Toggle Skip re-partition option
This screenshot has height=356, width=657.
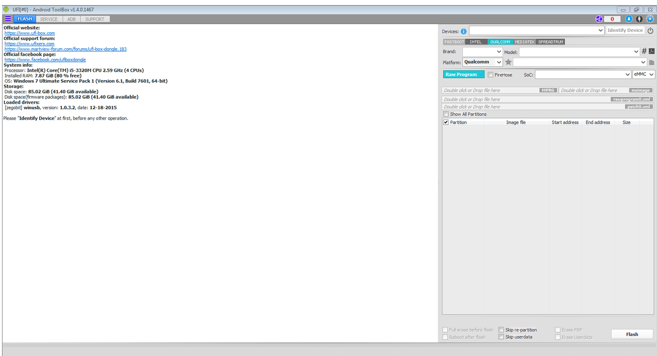tap(501, 330)
